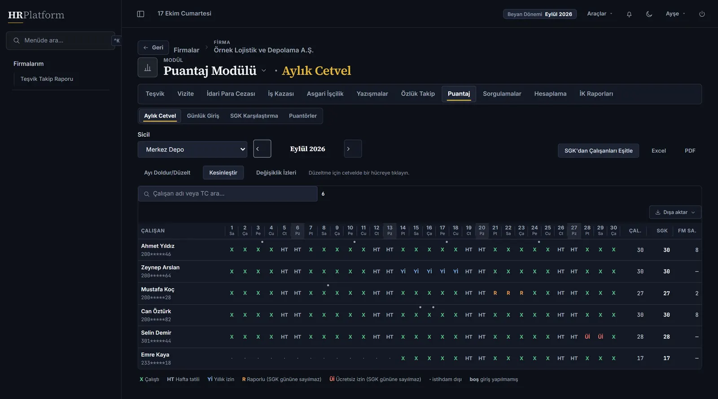Image resolution: width=718 pixels, height=399 pixels.
Task: Open the Araçlar dropdown
Action: coord(600,14)
